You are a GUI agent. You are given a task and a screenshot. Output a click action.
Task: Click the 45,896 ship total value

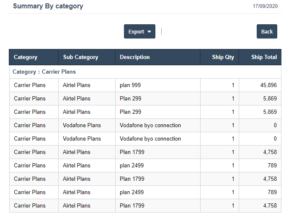coord(268,85)
